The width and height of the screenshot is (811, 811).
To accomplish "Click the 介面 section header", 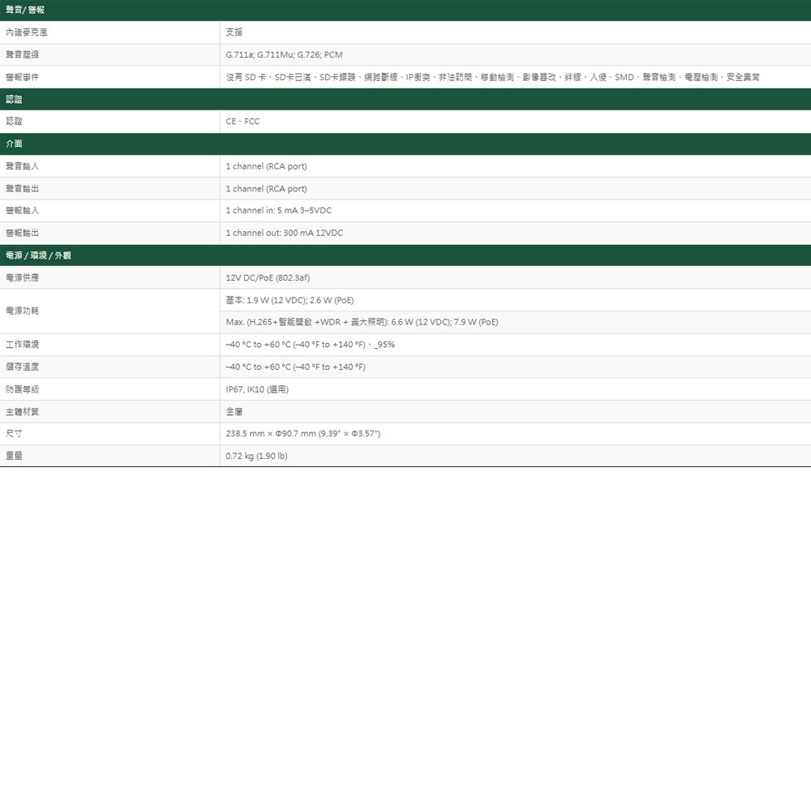I will (x=405, y=144).
